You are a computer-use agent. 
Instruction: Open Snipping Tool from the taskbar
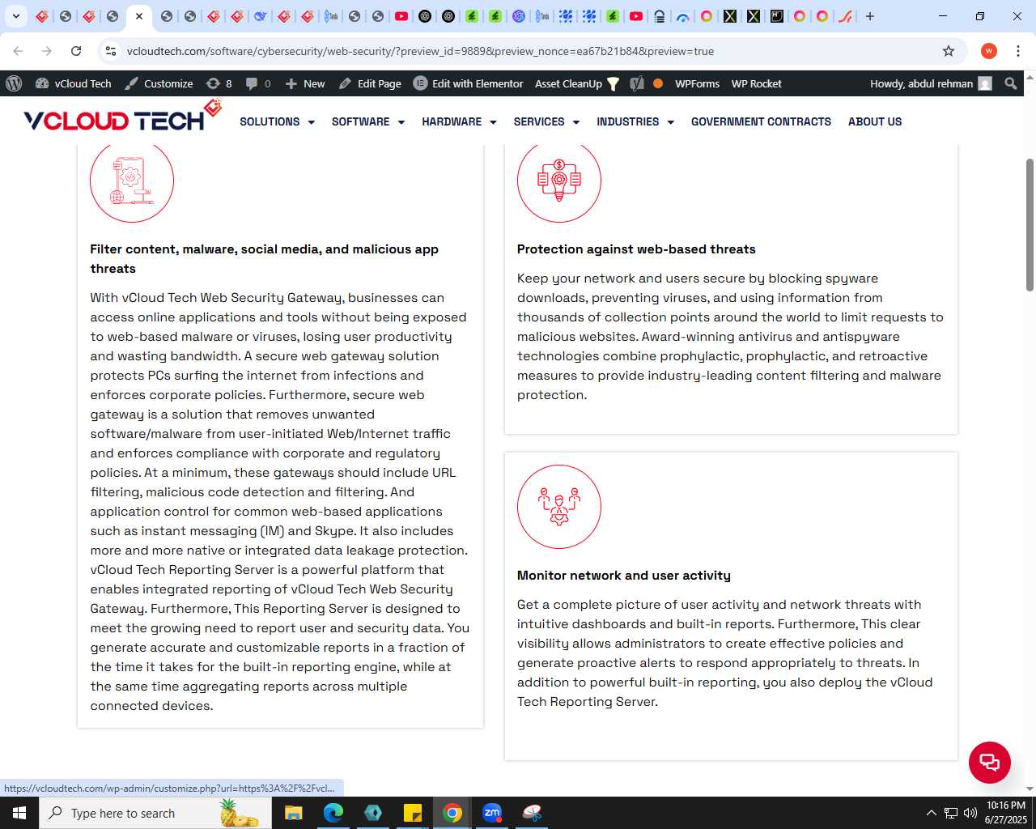(x=532, y=813)
